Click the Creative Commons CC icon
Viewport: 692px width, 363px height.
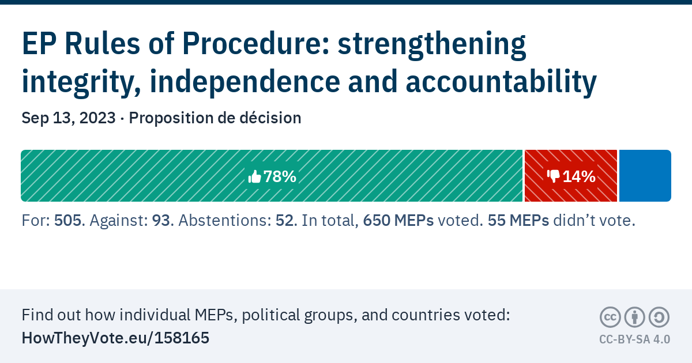click(610, 317)
